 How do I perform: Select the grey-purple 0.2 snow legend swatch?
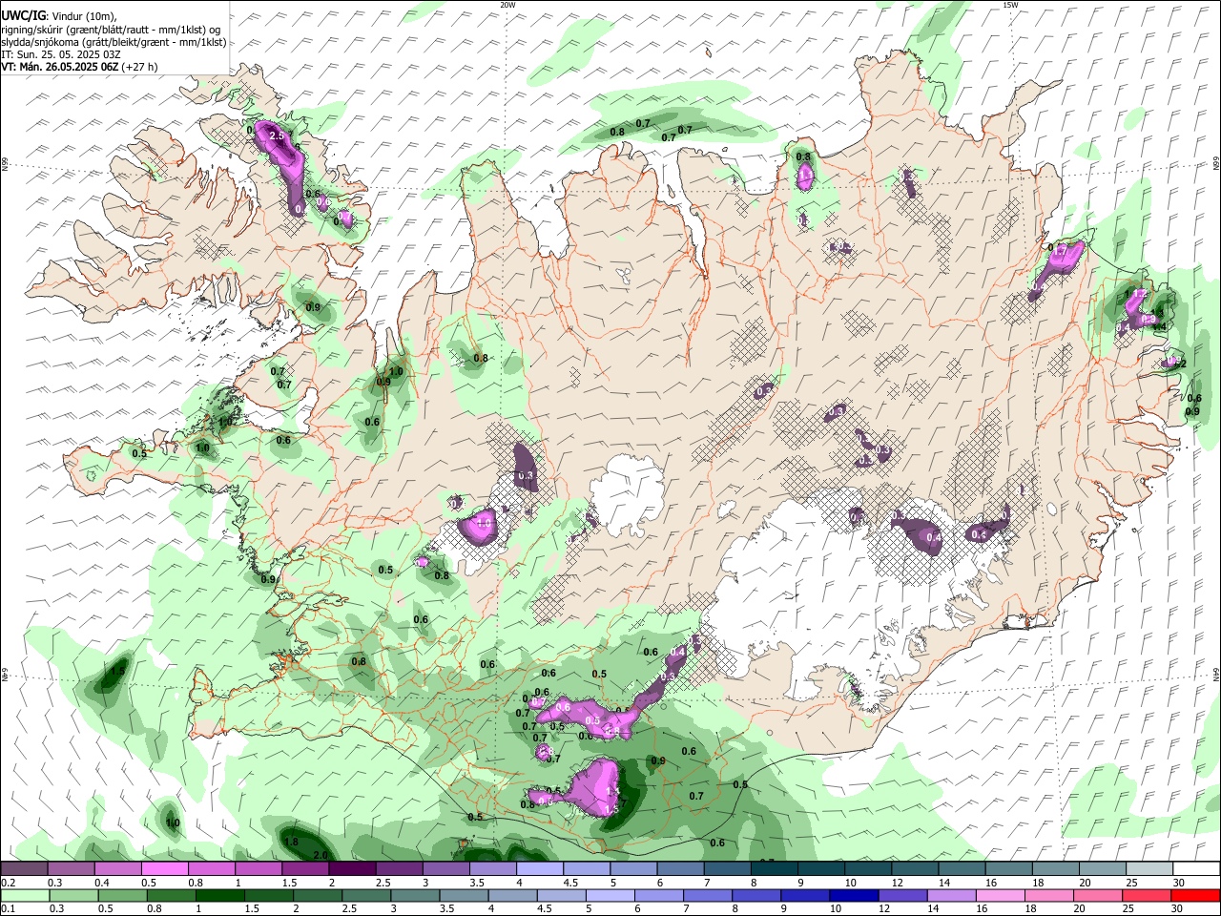point(26,869)
